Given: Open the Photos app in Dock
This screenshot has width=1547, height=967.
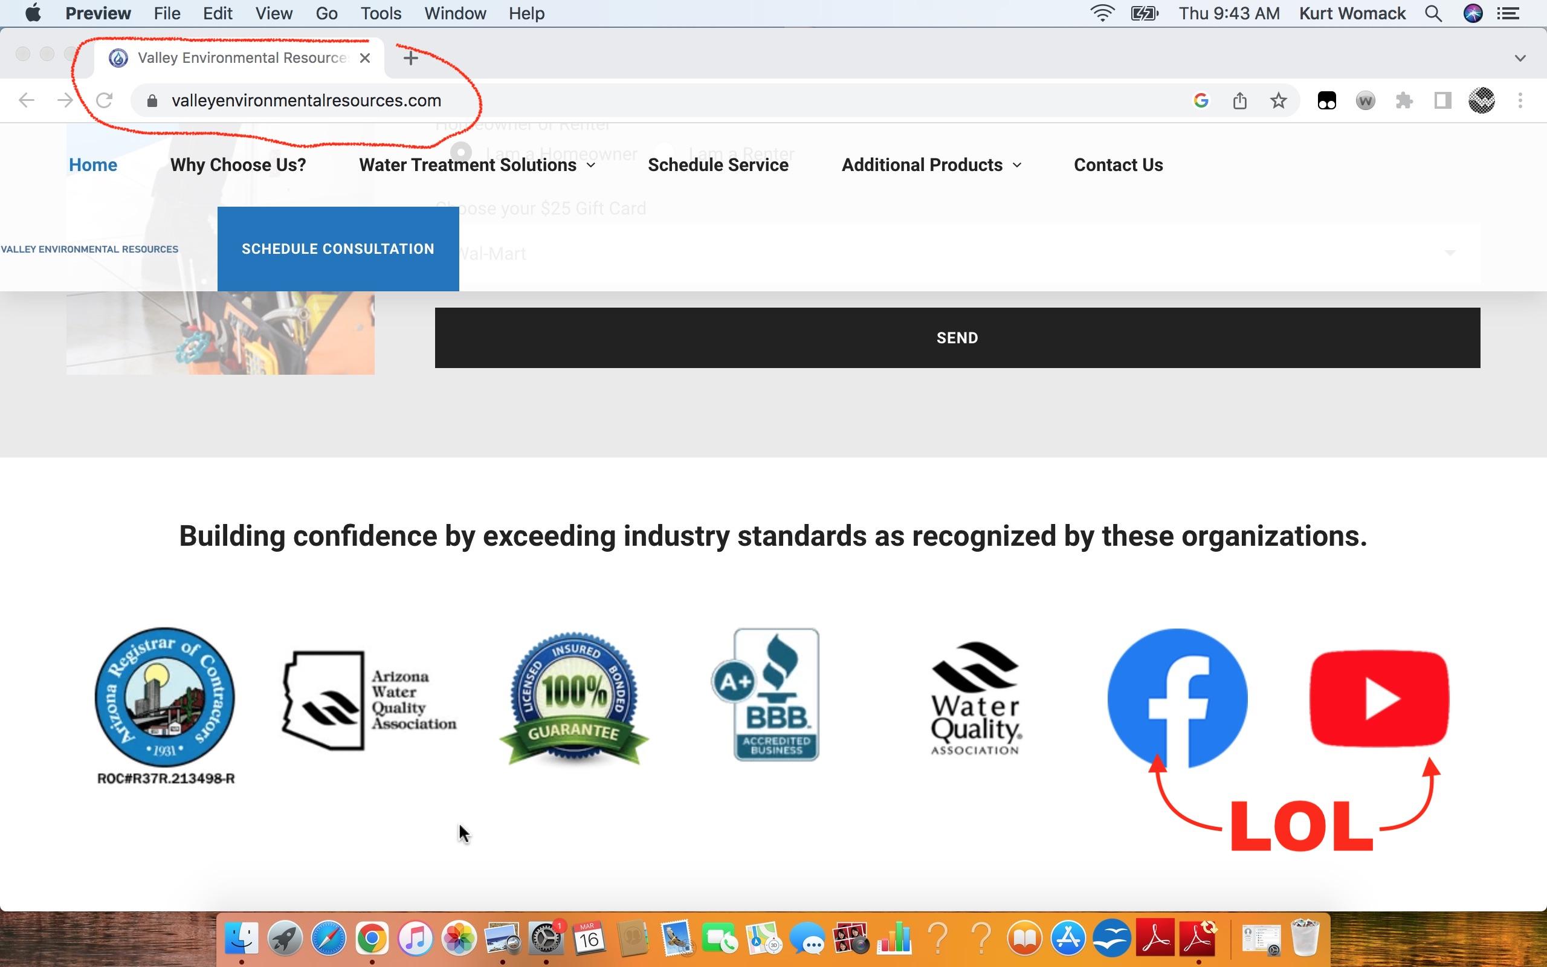Looking at the screenshot, I should click(x=459, y=939).
